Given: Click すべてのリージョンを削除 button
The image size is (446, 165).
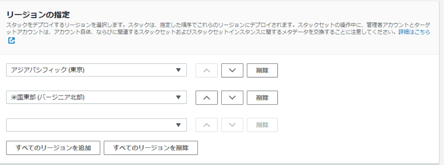Looking at the screenshot, I should (151, 148).
